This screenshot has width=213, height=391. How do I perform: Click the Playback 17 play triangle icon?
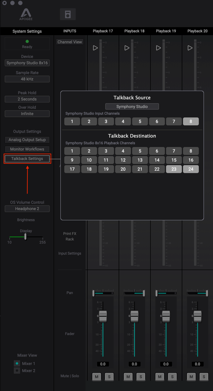click(95, 48)
